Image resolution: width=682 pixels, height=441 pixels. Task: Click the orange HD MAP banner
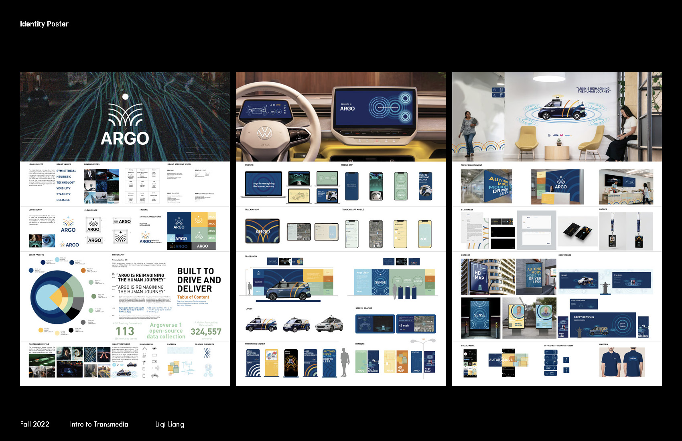click(402, 362)
